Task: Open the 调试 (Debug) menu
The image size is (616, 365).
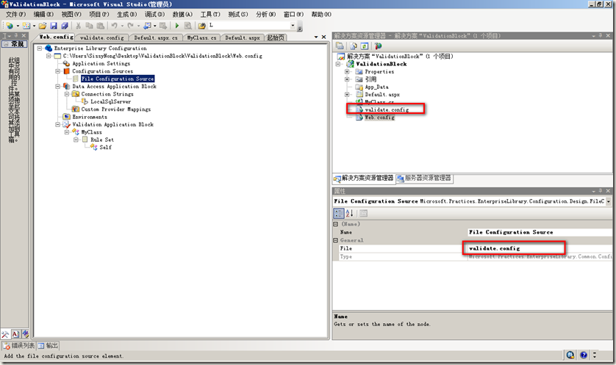Action: coord(155,15)
